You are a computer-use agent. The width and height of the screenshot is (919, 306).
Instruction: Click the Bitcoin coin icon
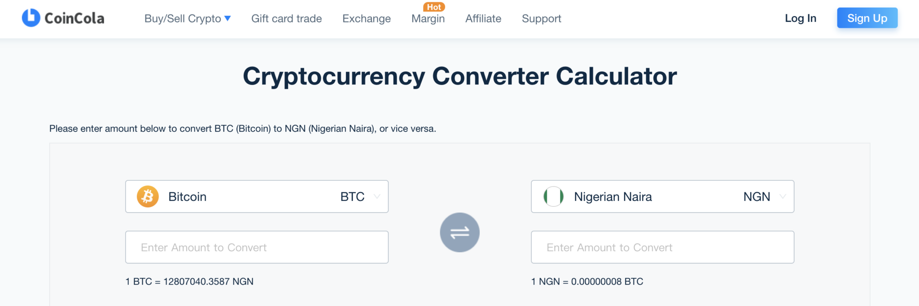[x=148, y=196]
